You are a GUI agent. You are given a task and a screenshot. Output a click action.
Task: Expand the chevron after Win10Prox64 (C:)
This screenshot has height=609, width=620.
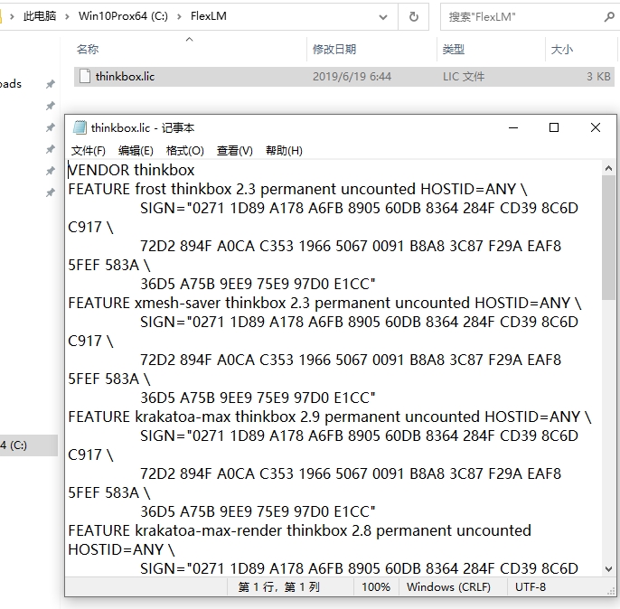point(179,16)
